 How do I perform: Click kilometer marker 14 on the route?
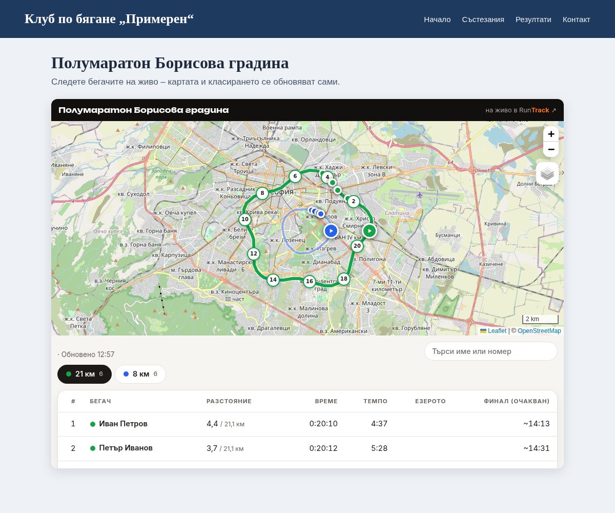click(273, 280)
